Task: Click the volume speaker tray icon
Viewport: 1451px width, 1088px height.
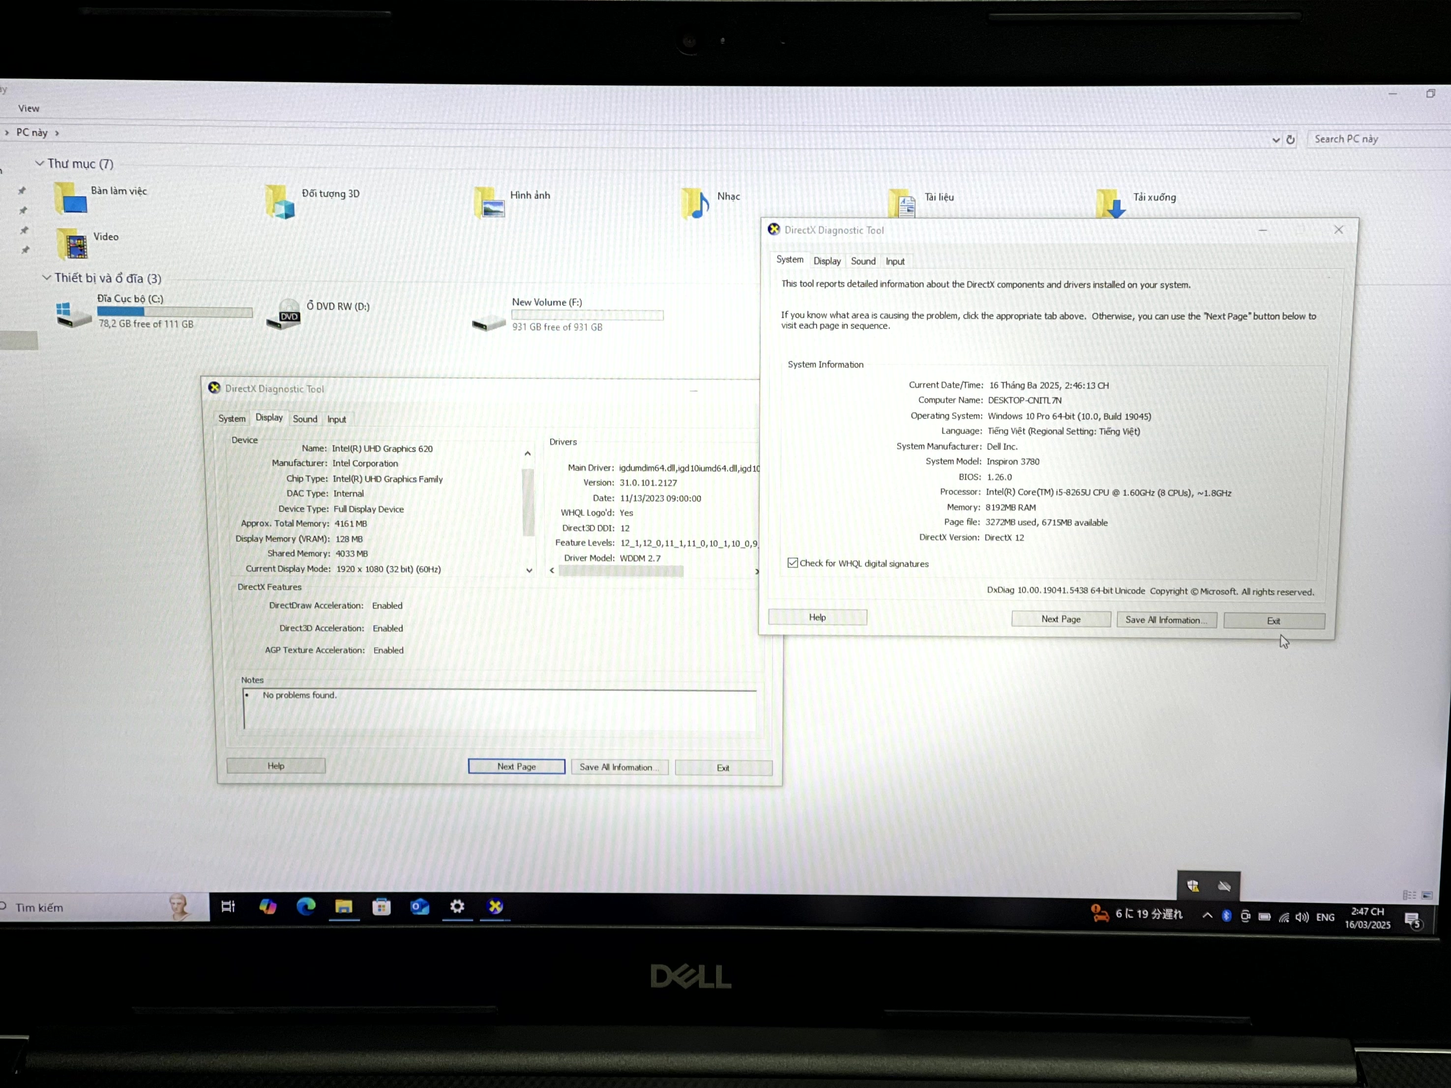Action: coord(1302,917)
